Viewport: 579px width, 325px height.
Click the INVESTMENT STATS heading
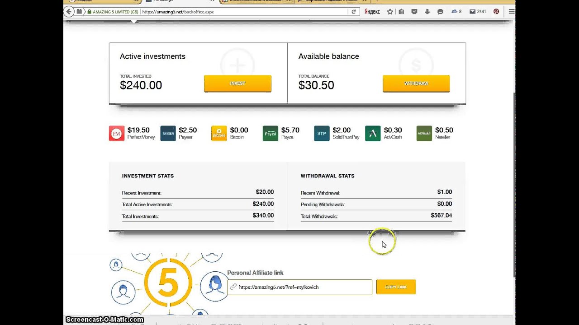click(148, 176)
